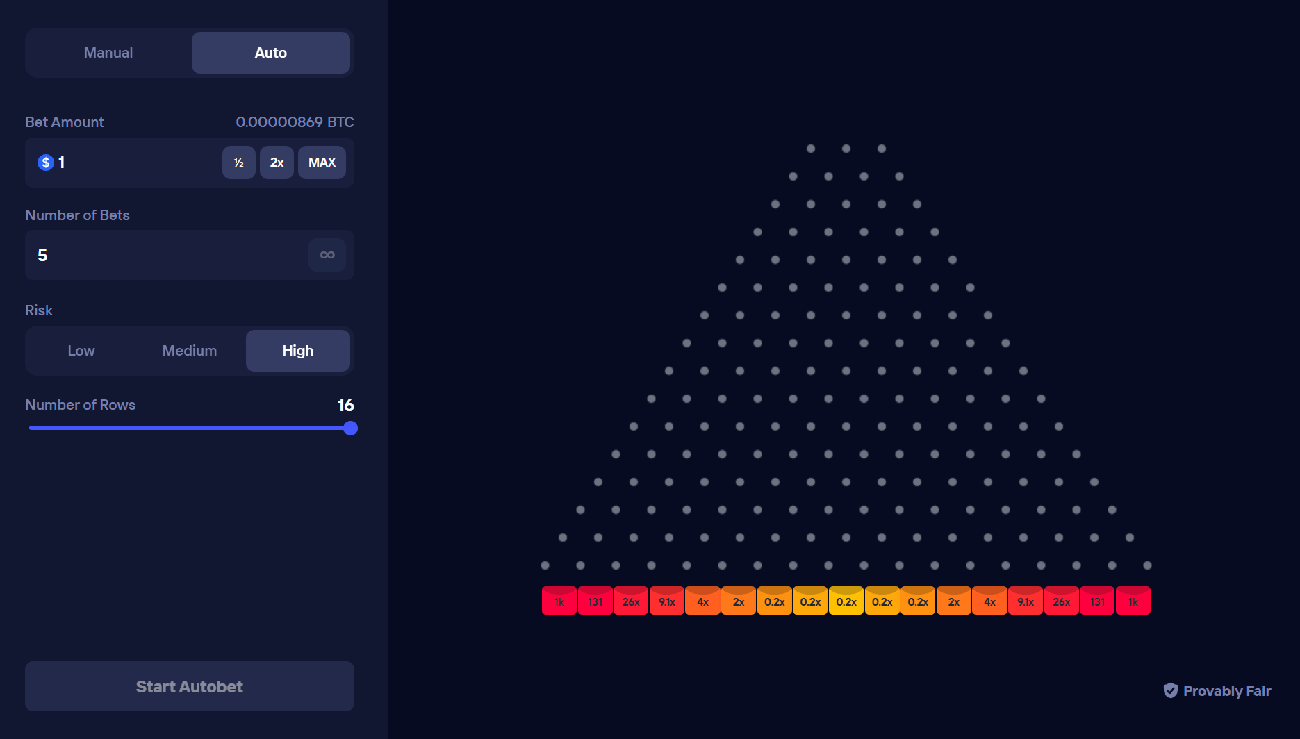
Task: Click the center yellow 0.2x multiplier bucket
Action: [x=846, y=601]
